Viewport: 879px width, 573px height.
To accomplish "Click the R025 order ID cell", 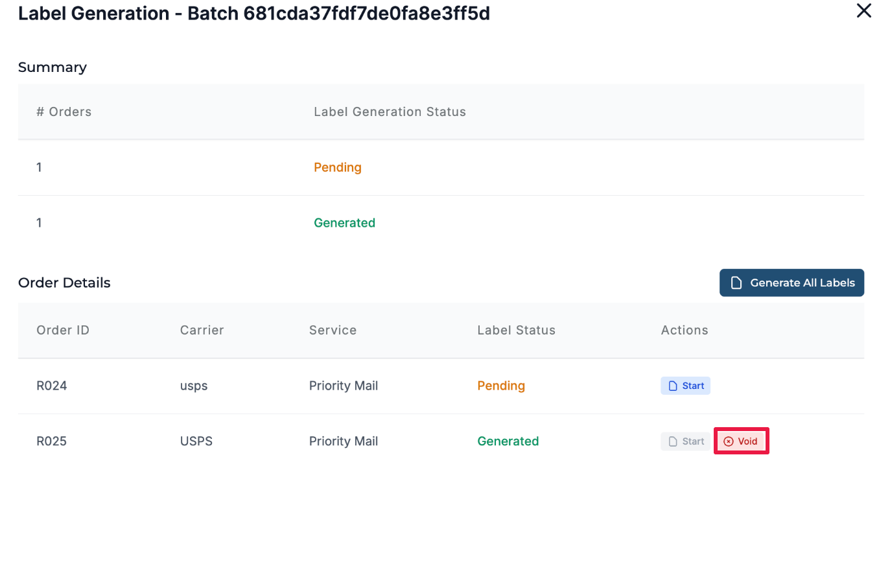I will pos(52,441).
